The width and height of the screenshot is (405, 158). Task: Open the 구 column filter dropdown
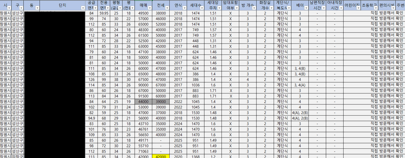coord(21,8)
